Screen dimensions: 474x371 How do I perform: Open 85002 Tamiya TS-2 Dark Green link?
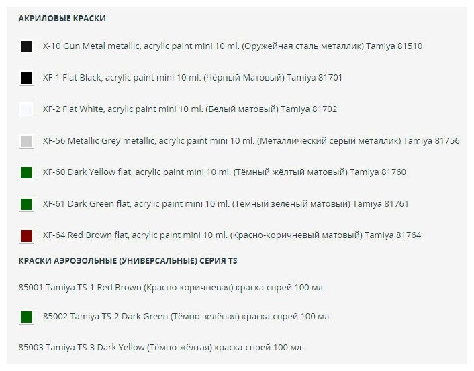pyautogui.click(x=187, y=317)
